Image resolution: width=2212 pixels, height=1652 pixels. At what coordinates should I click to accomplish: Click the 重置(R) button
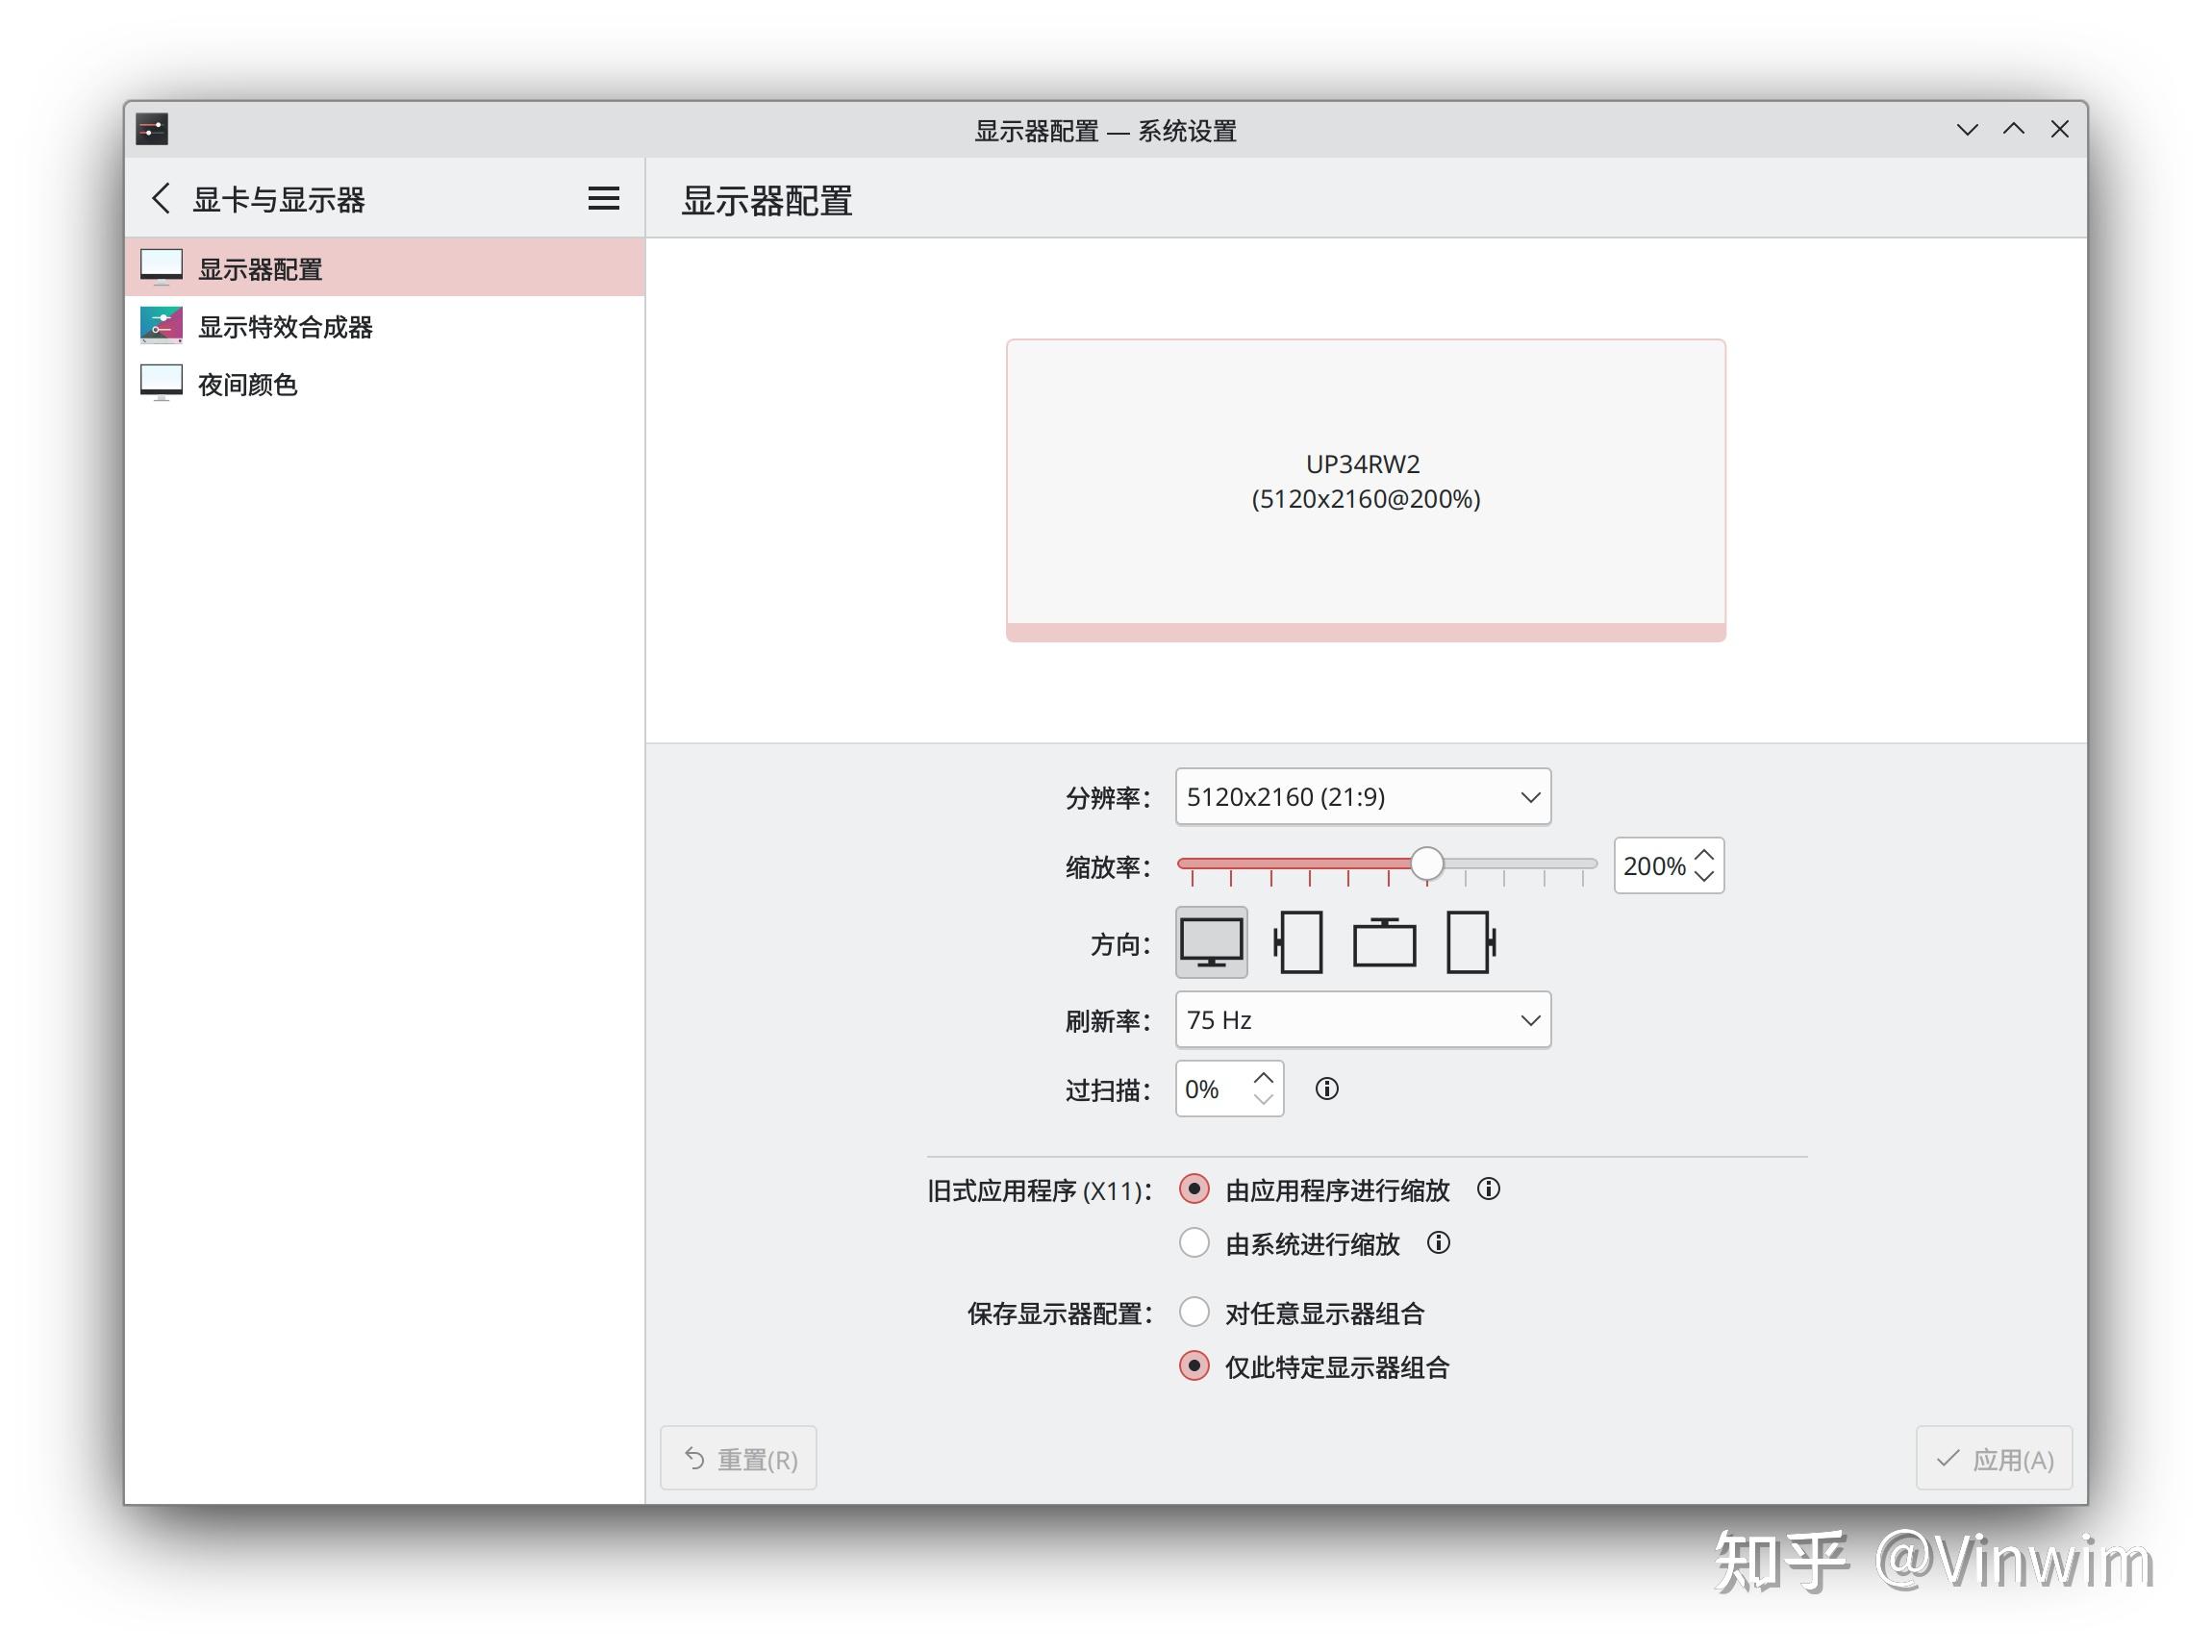tap(738, 1458)
